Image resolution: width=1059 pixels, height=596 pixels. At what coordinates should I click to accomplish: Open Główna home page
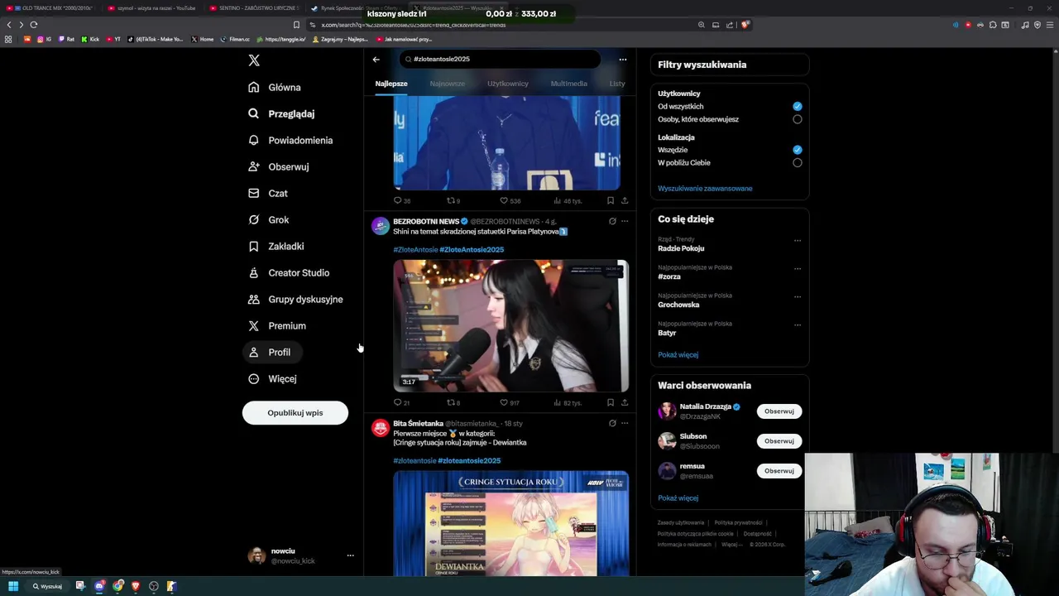275,87
